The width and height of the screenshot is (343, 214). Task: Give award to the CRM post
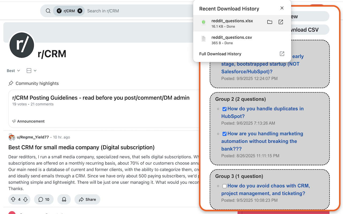[x=64, y=199]
